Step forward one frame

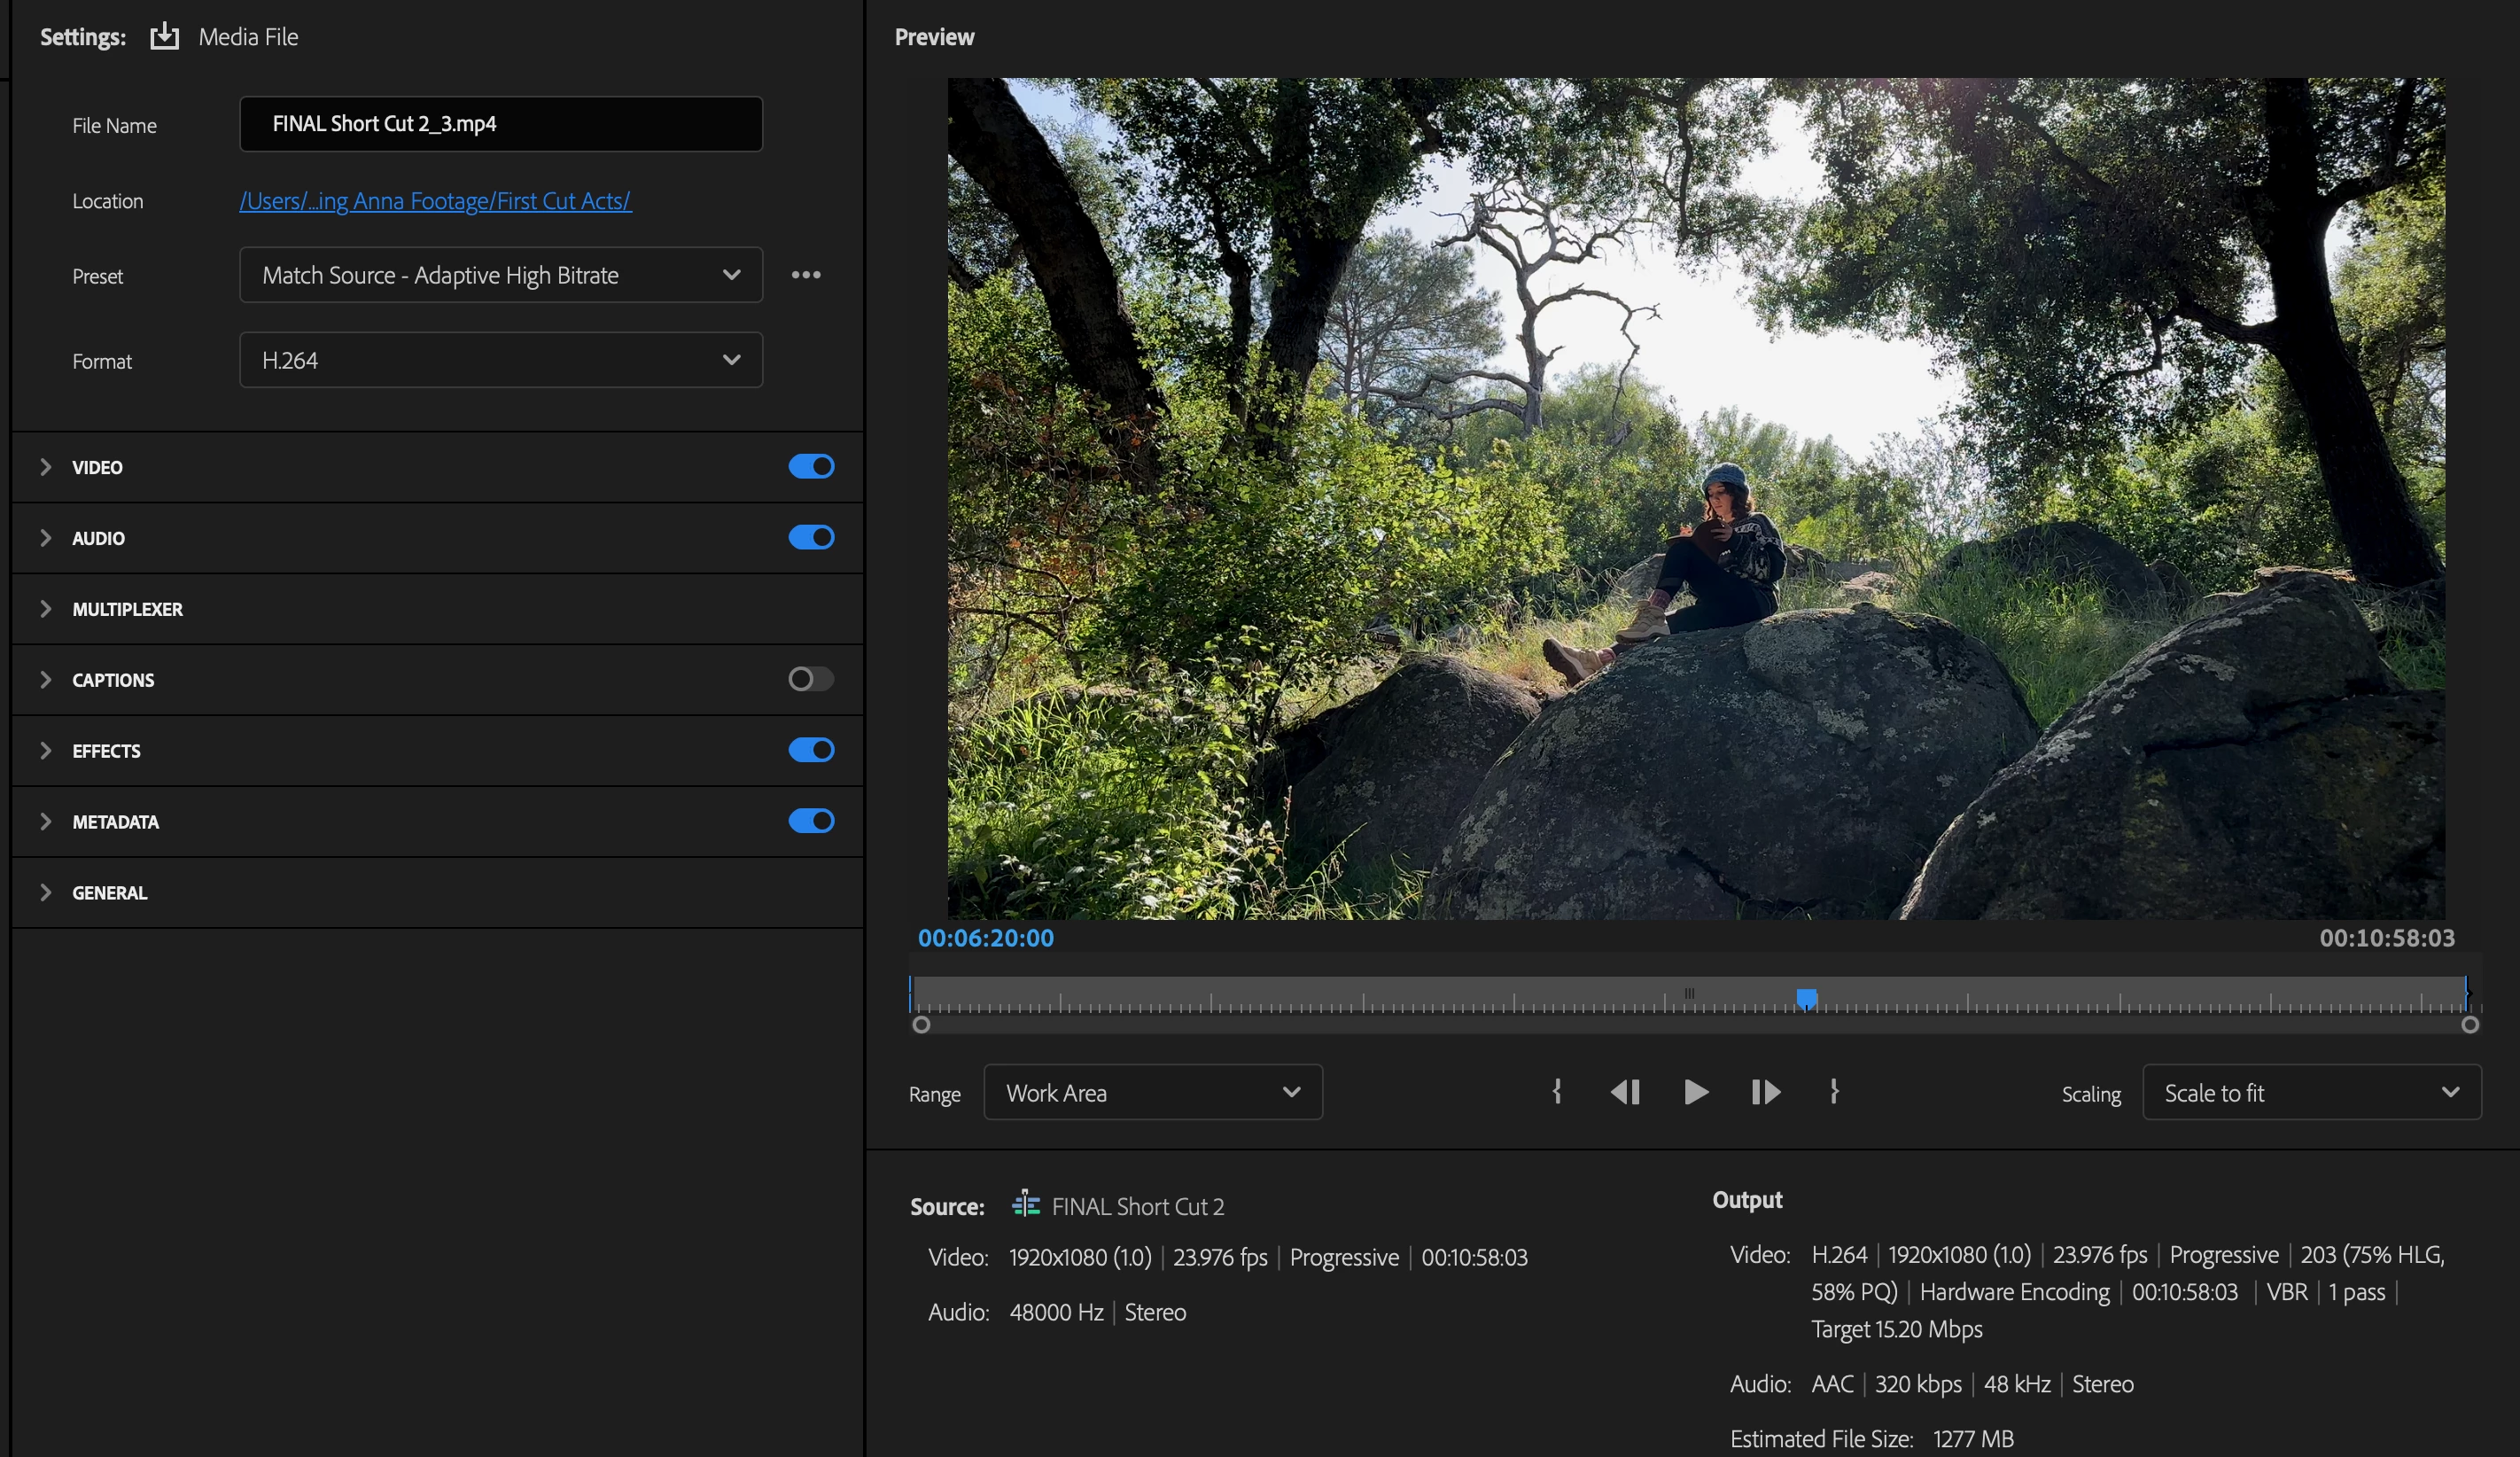click(x=1765, y=1092)
